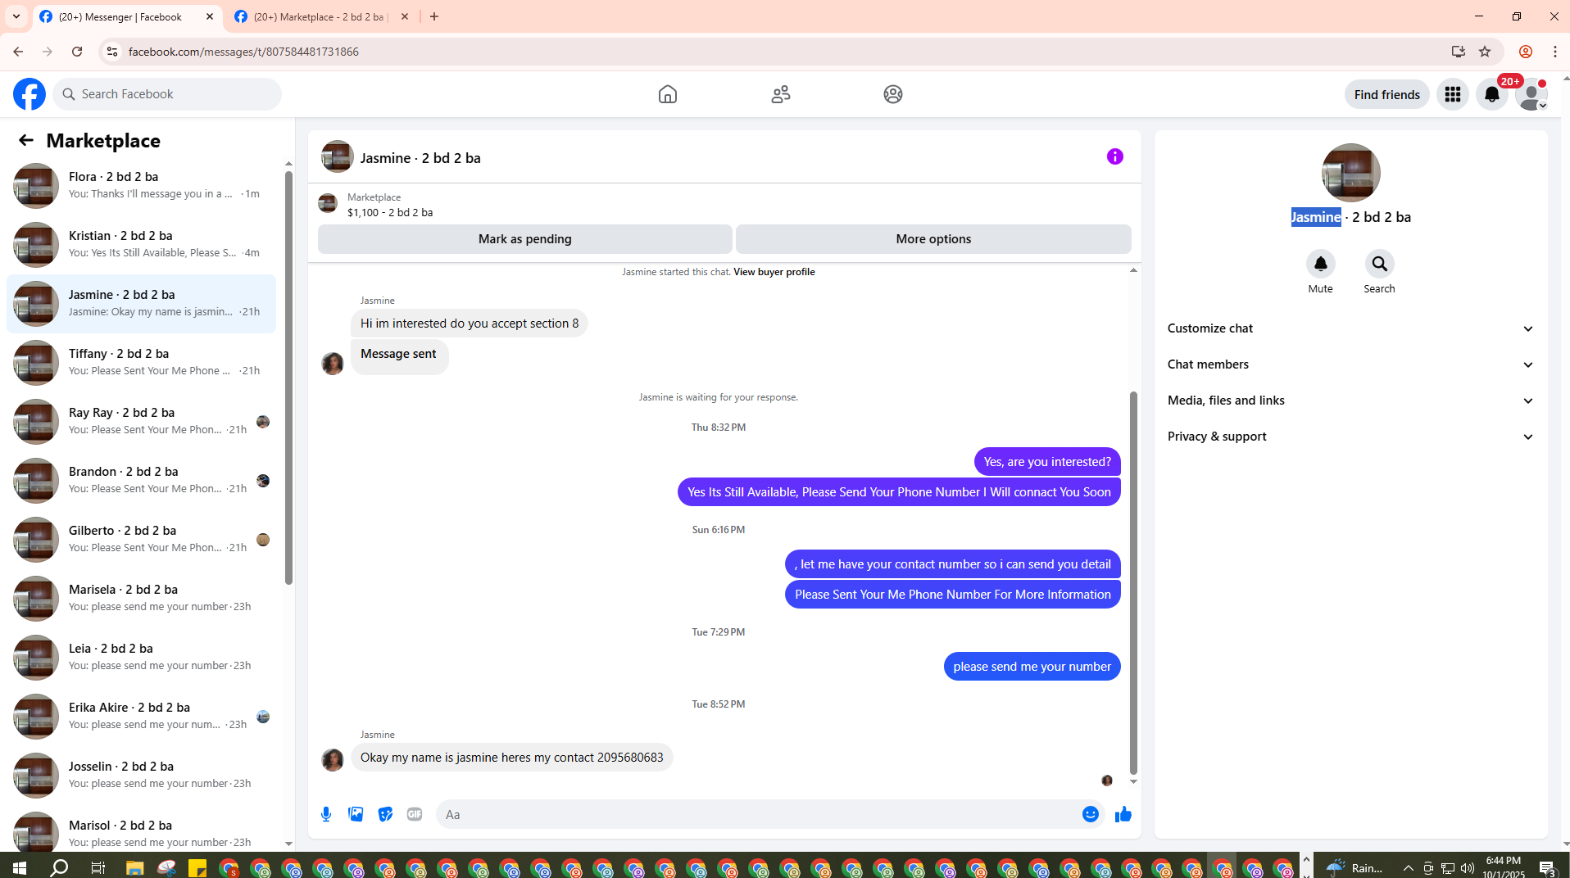The width and height of the screenshot is (1570, 878).
Task: Install app using the address bar icon
Action: pos(1459,52)
